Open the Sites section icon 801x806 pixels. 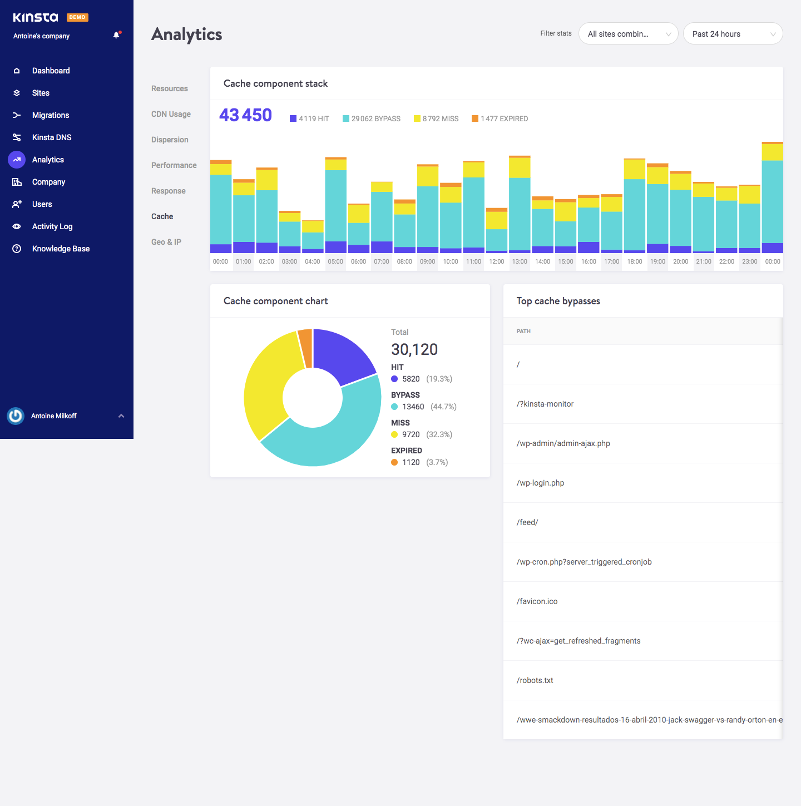(x=16, y=93)
